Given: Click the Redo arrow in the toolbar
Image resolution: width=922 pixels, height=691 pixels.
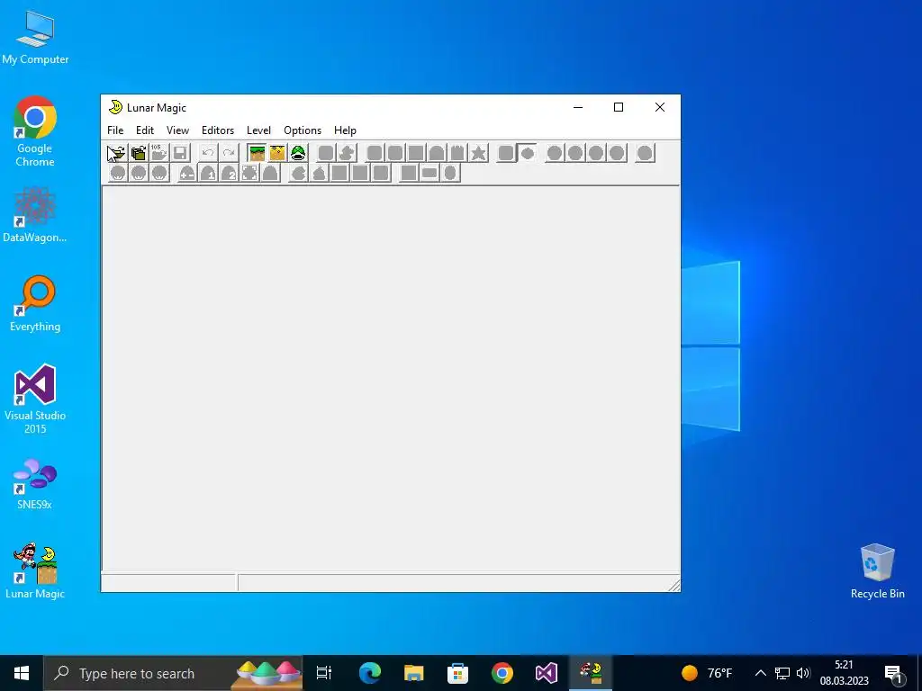Looking at the screenshot, I should pos(229,153).
